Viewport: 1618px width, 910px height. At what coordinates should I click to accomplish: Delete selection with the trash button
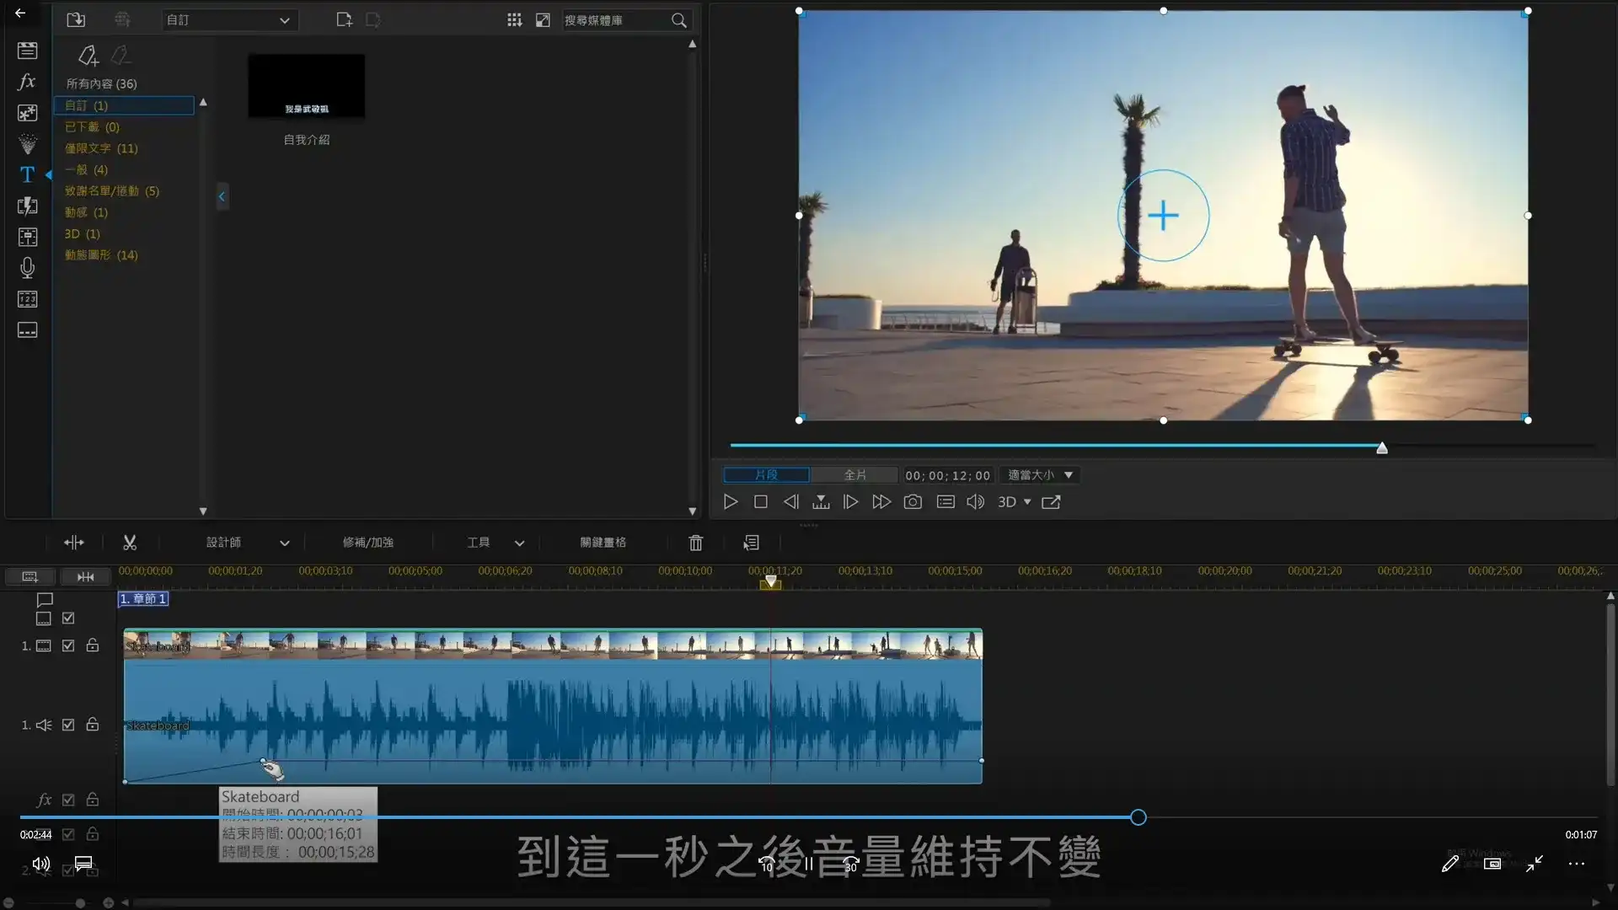(x=694, y=543)
